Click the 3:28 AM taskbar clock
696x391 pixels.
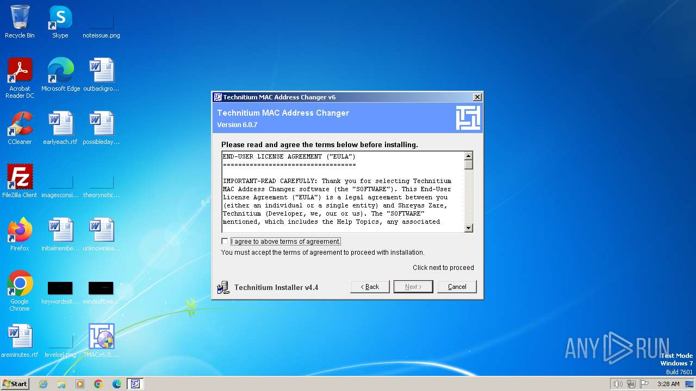(x=668, y=384)
